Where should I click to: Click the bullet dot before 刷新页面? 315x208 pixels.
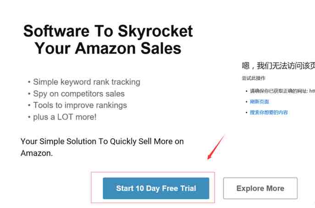(245, 102)
